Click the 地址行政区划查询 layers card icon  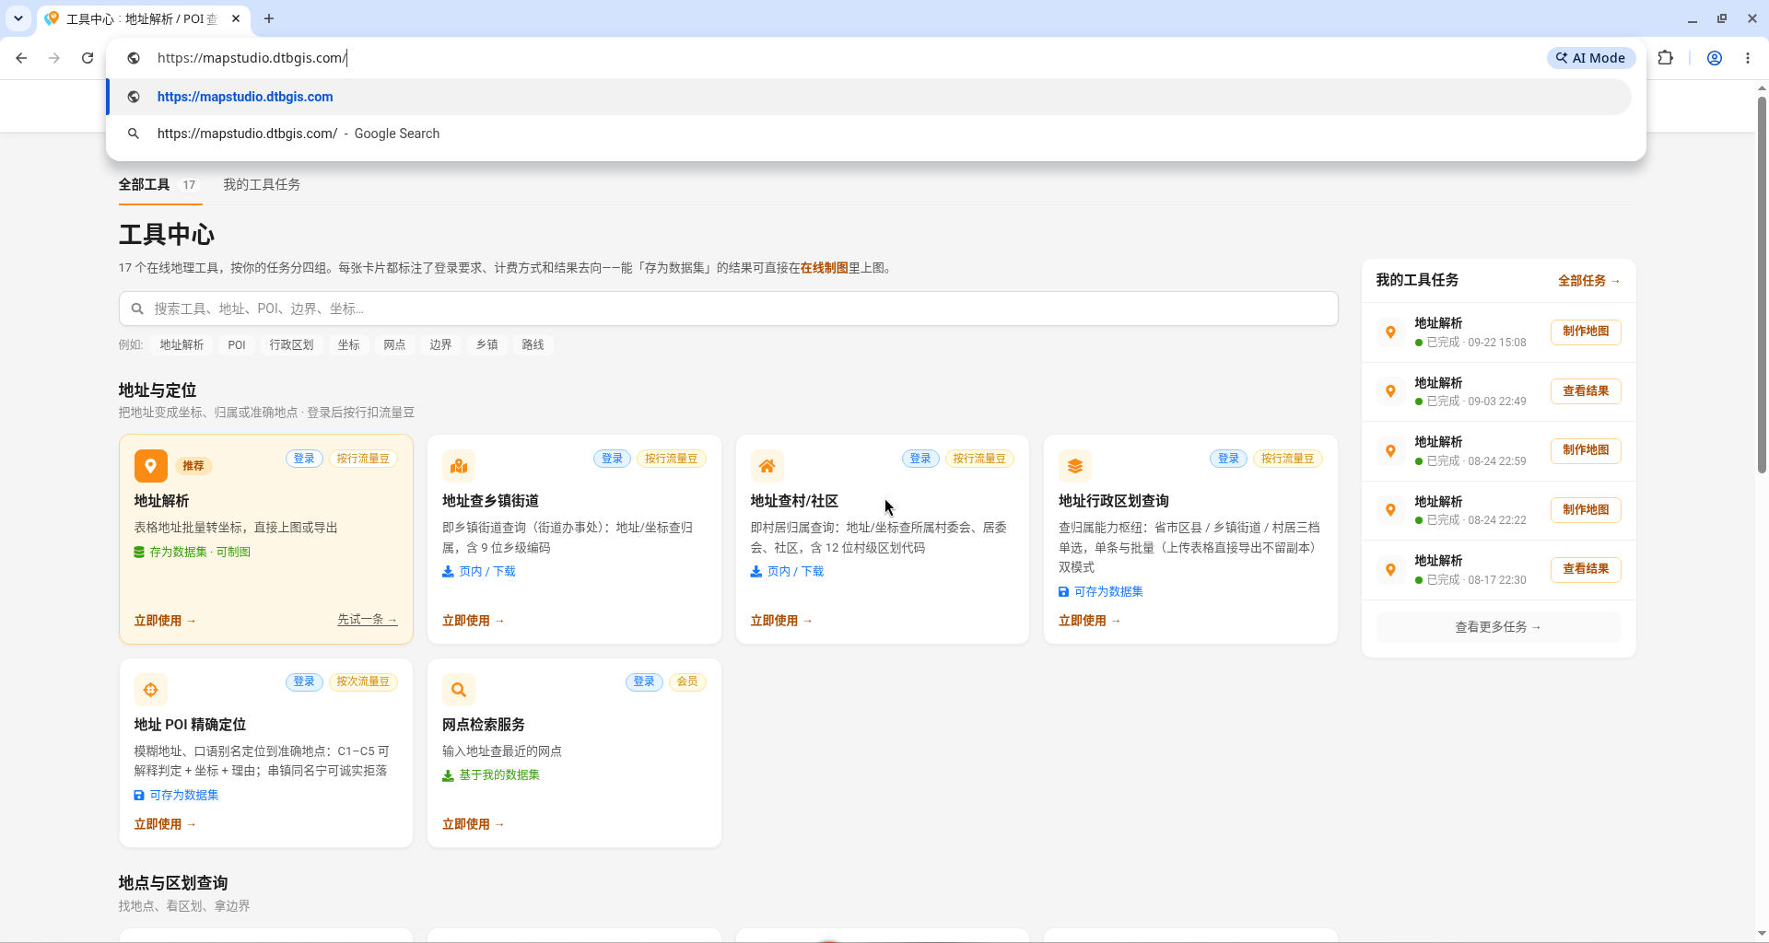[1075, 466]
